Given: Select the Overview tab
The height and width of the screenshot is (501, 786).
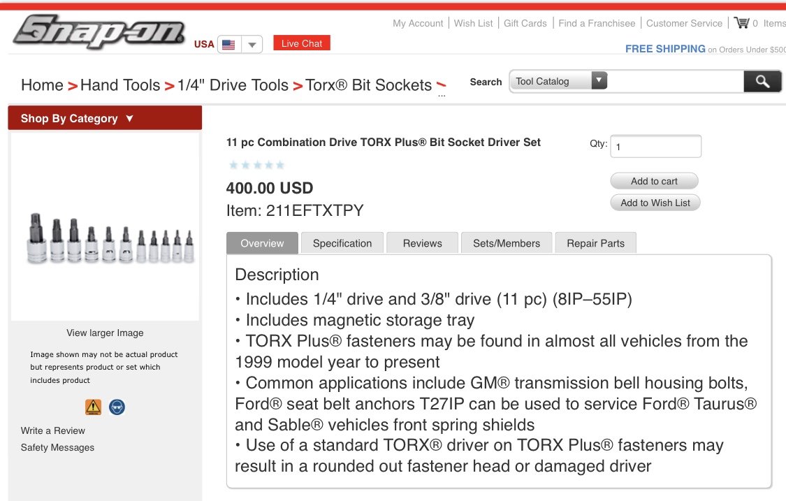Looking at the screenshot, I should [x=262, y=243].
